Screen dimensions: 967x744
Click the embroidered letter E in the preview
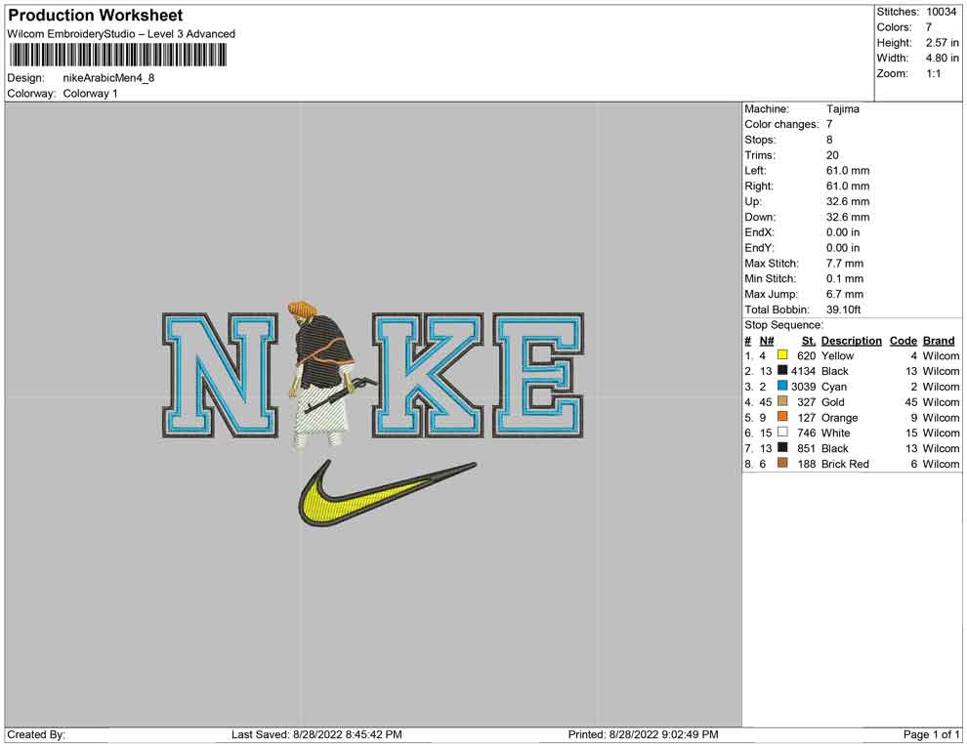coord(538,376)
